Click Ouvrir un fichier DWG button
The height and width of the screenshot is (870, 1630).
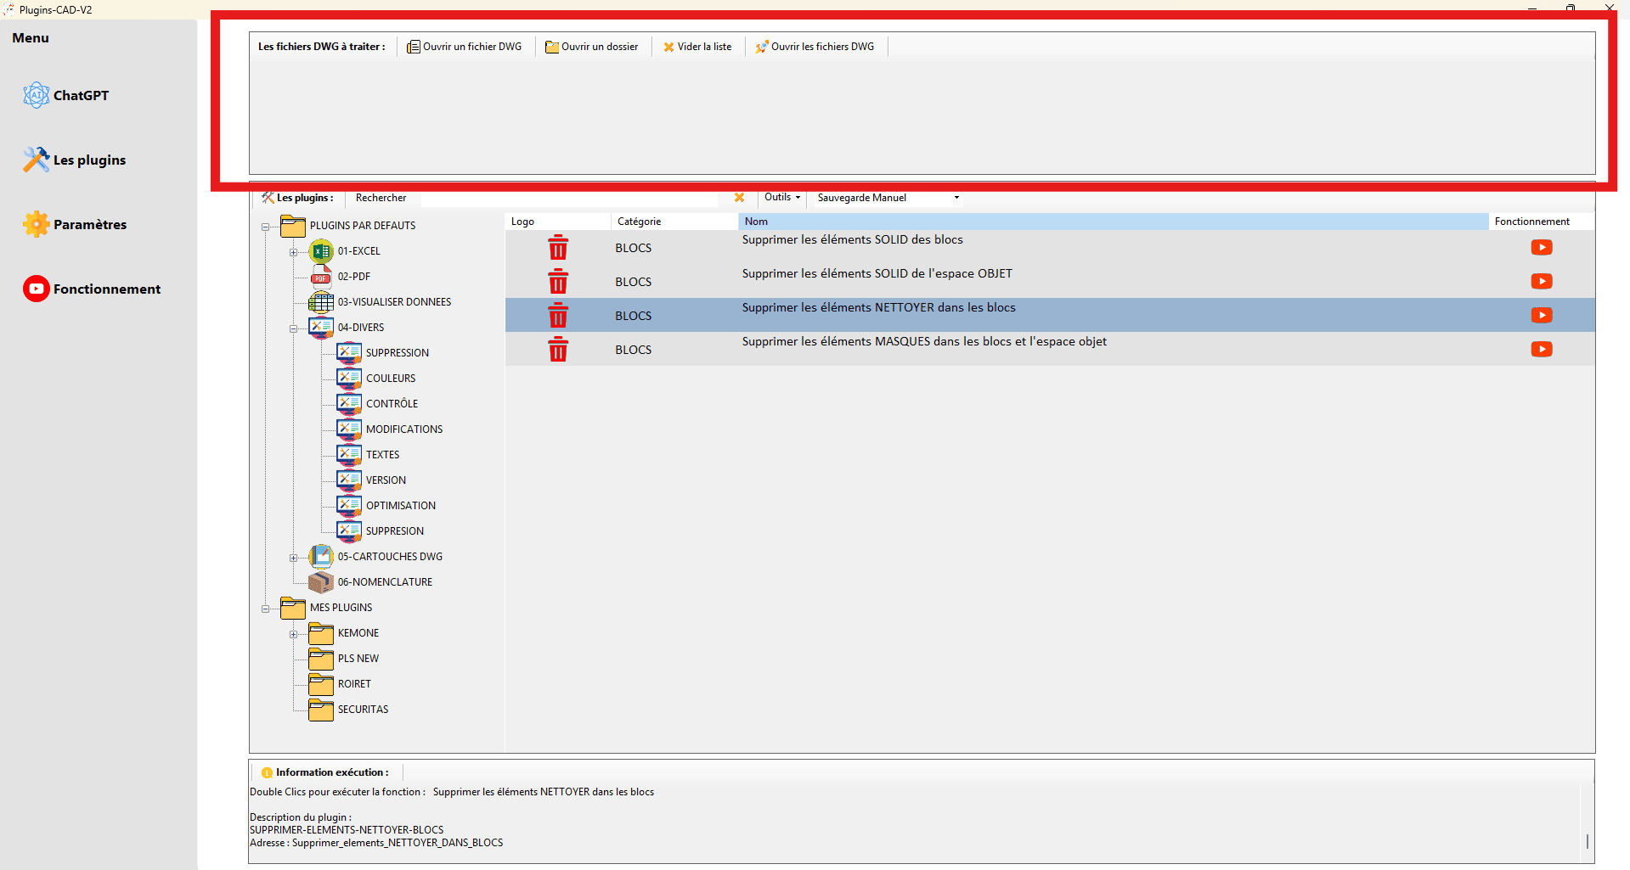coord(465,47)
